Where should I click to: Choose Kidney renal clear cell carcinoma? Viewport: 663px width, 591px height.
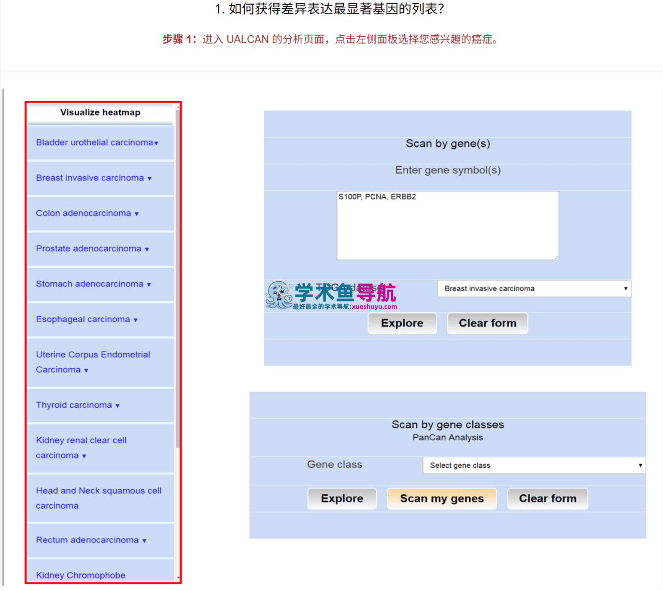pyautogui.click(x=81, y=448)
